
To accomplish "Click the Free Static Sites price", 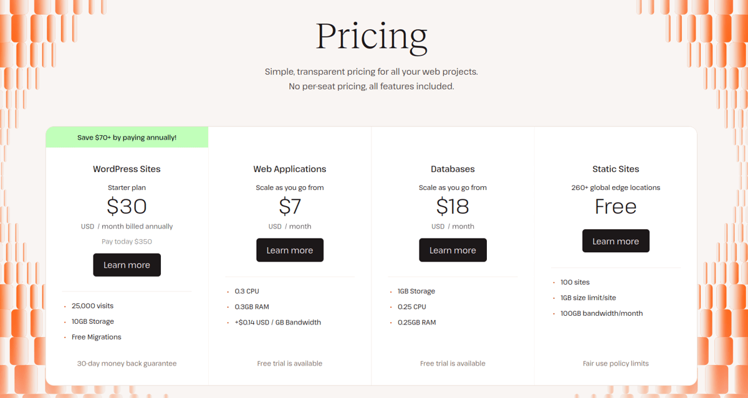I will tap(616, 206).
